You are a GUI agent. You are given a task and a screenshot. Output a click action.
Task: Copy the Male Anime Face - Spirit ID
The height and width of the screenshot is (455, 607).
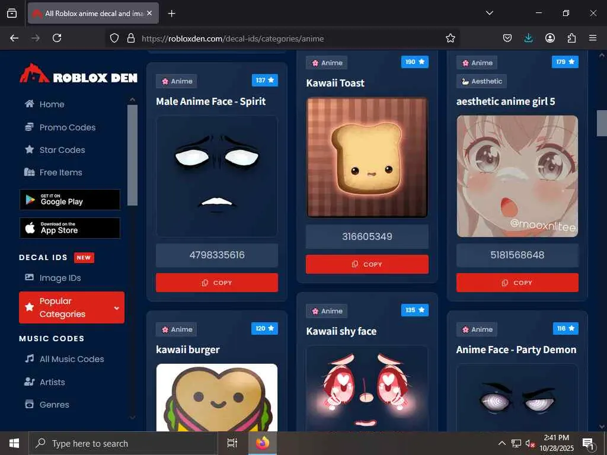pyautogui.click(x=217, y=283)
